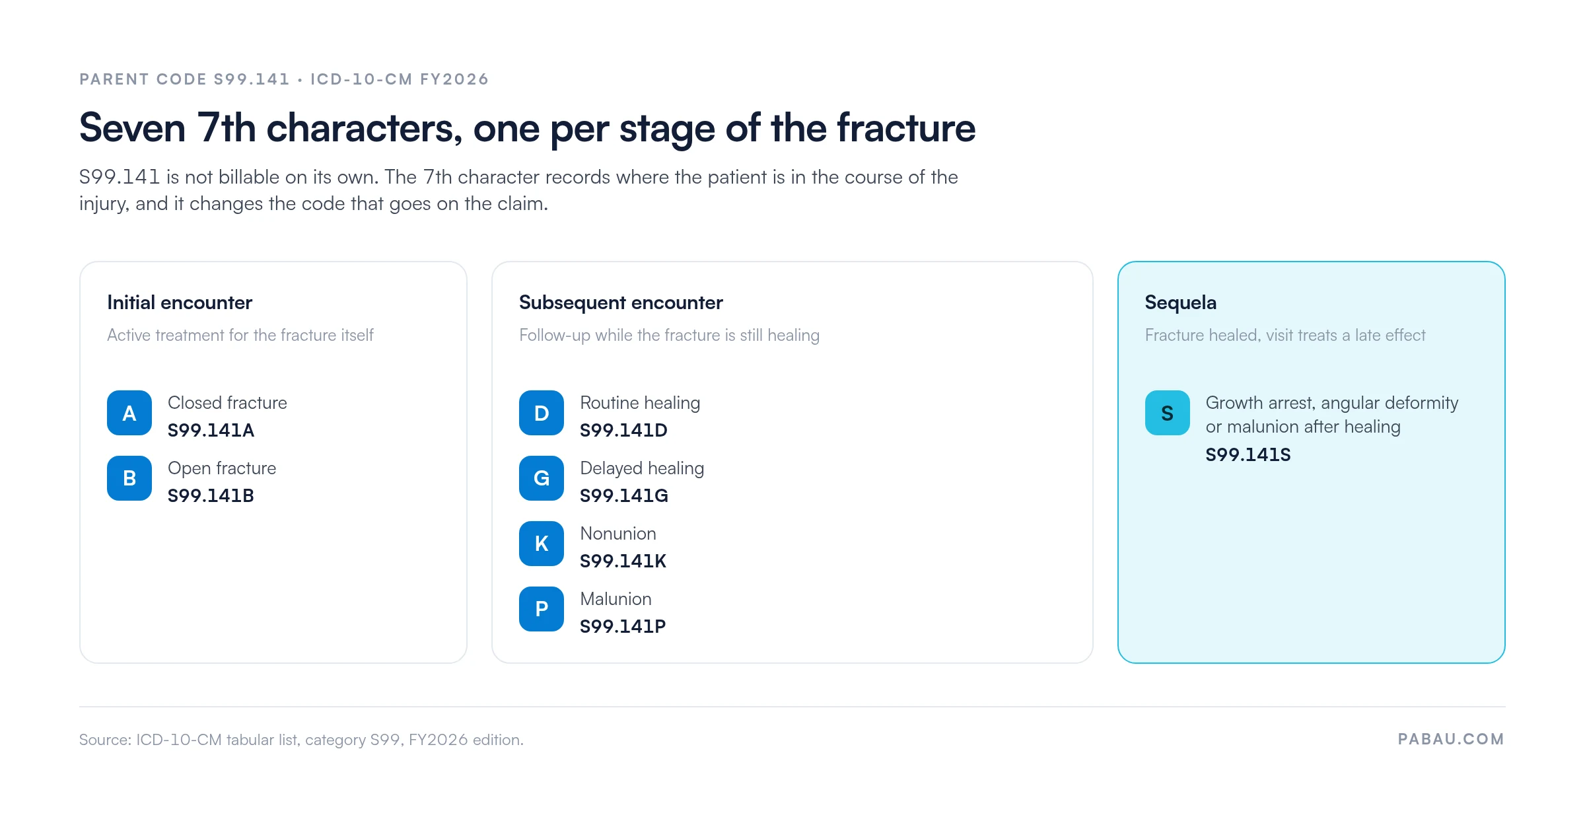Click the K nonunion badge
This screenshot has height=823, width=1585.
pyautogui.click(x=542, y=544)
